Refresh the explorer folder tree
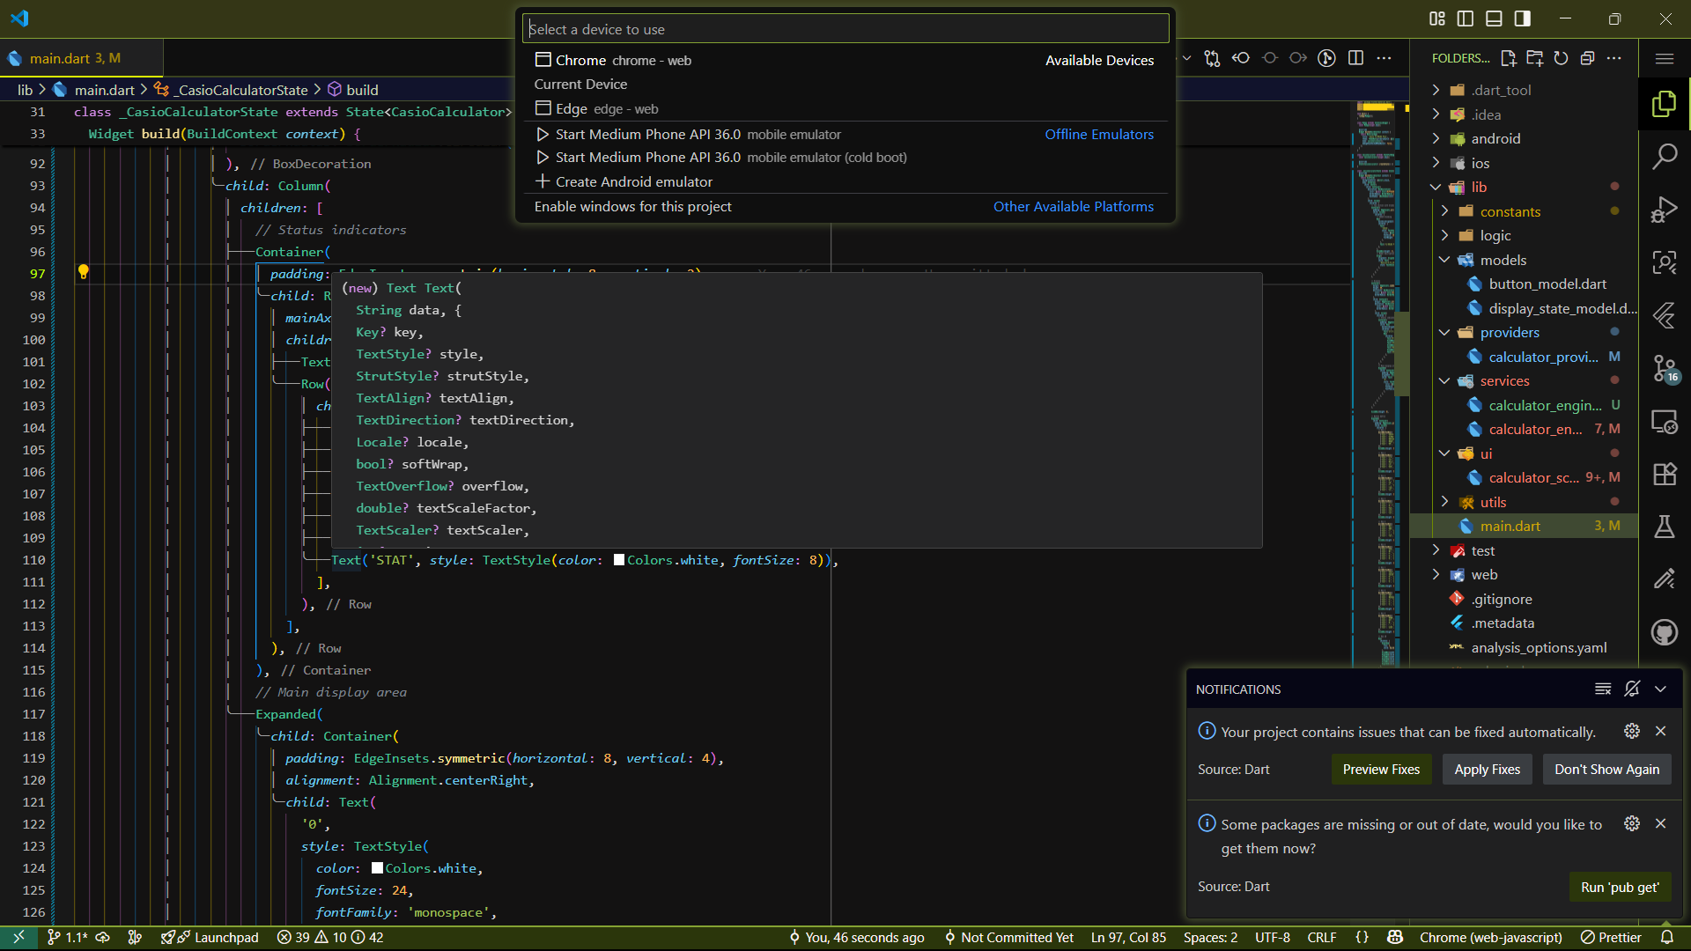 (1561, 58)
